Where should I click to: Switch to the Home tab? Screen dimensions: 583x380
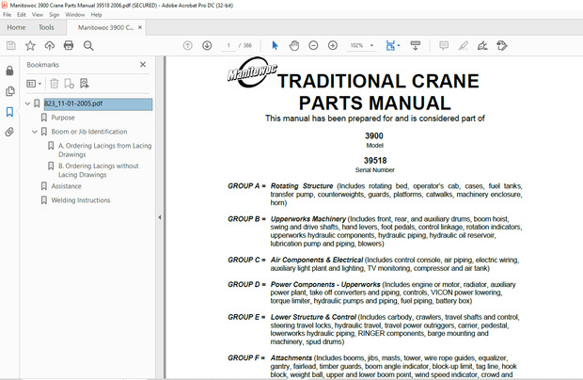16,27
